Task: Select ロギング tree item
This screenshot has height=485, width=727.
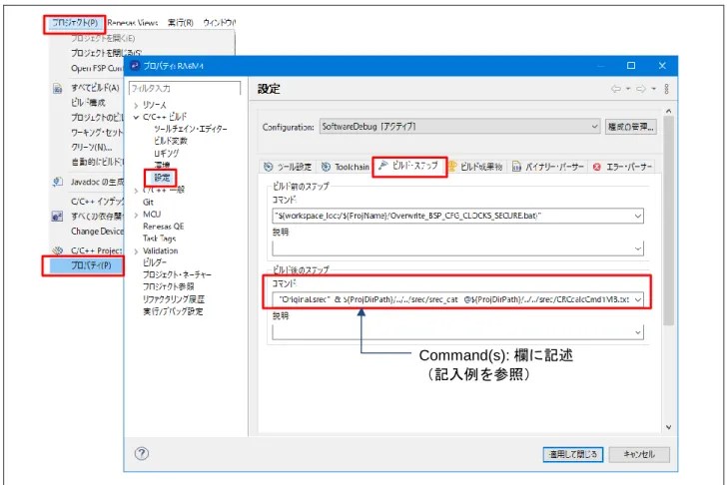Action: click(x=166, y=153)
